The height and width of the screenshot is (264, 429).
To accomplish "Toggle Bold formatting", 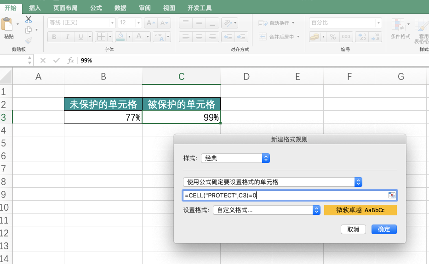I will [x=54, y=37].
